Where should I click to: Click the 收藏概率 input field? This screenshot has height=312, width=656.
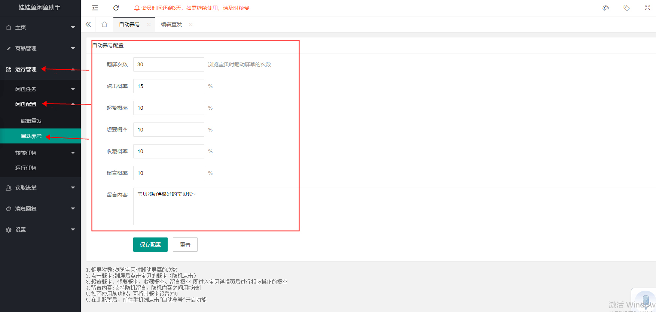click(x=169, y=151)
